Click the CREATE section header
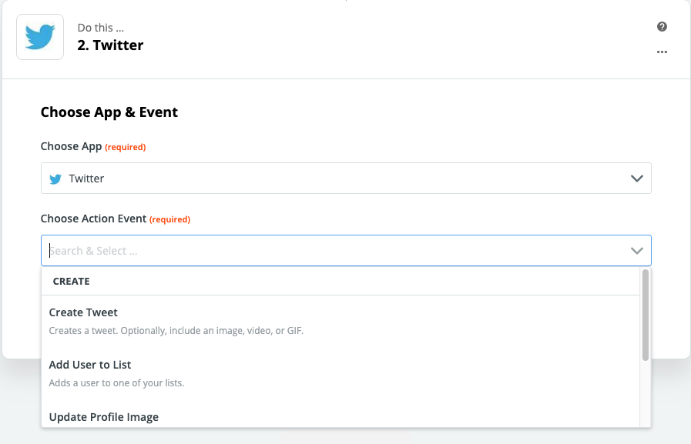 pos(71,281)
